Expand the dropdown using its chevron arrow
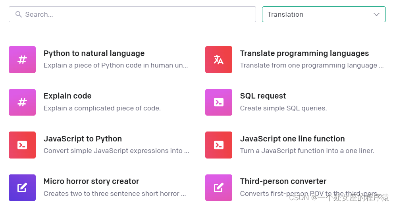 coord(377,14)
